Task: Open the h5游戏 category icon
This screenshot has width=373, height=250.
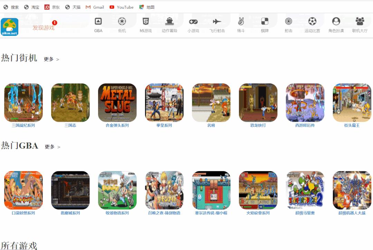Action: point(146,21)
